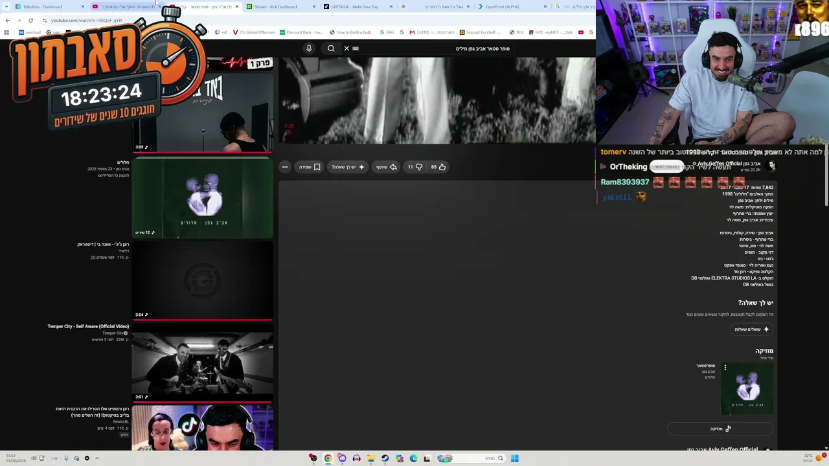
Task: Click the 'מוזיקה' section heading
Action: click(764, 351)
